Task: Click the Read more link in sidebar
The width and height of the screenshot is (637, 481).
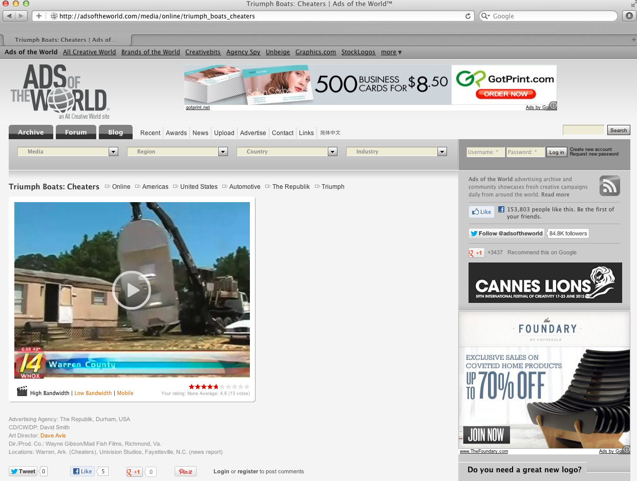Action: 555,195
